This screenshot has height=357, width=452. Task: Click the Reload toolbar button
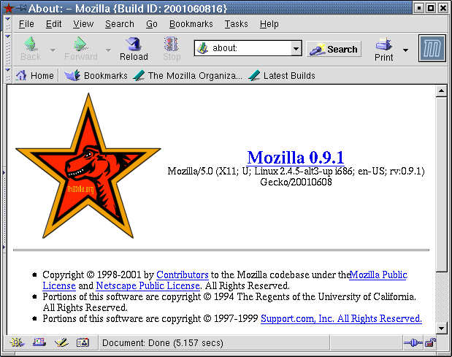(133, 49)
